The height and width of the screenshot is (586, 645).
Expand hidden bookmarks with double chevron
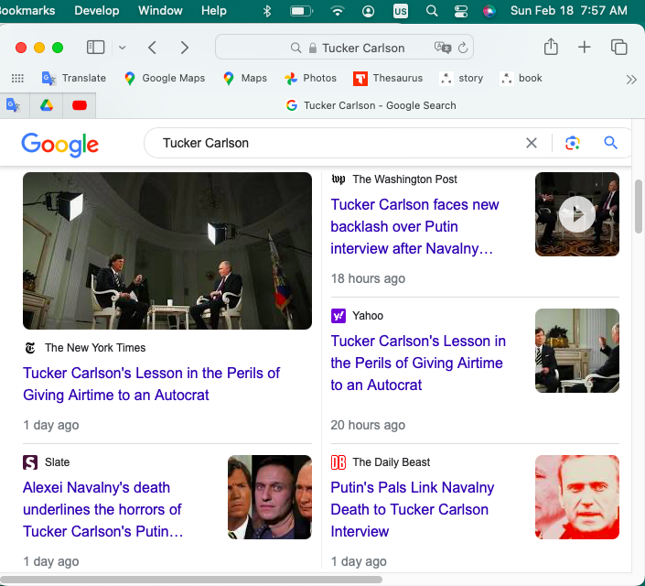click(631, 79)
